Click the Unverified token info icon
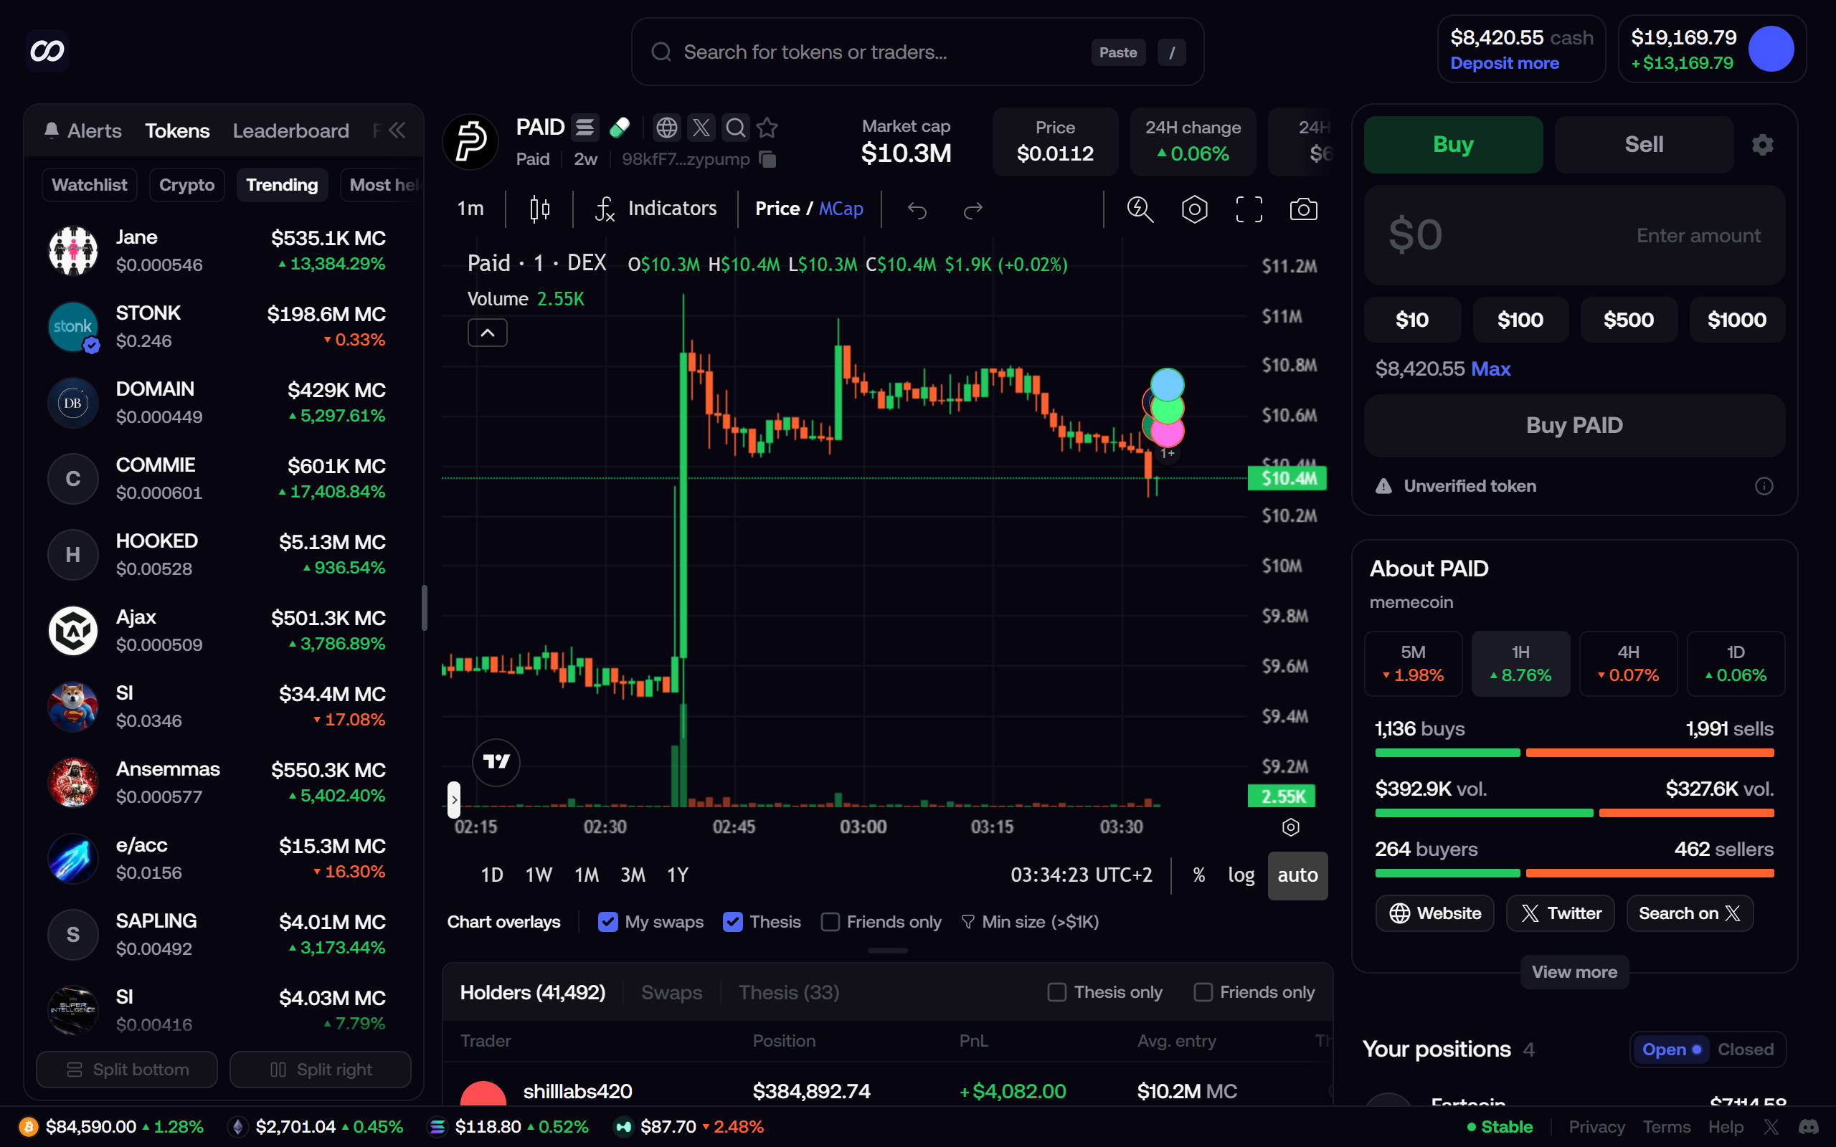1836x1147 pixels. 1764,486
